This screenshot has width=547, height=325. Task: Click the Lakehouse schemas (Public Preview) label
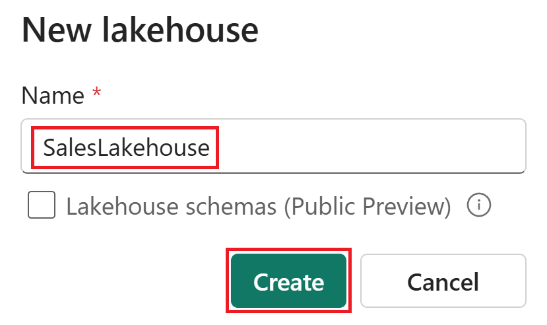tap(258, 207)
